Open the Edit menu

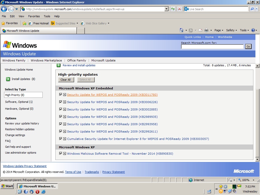point(12,16)
